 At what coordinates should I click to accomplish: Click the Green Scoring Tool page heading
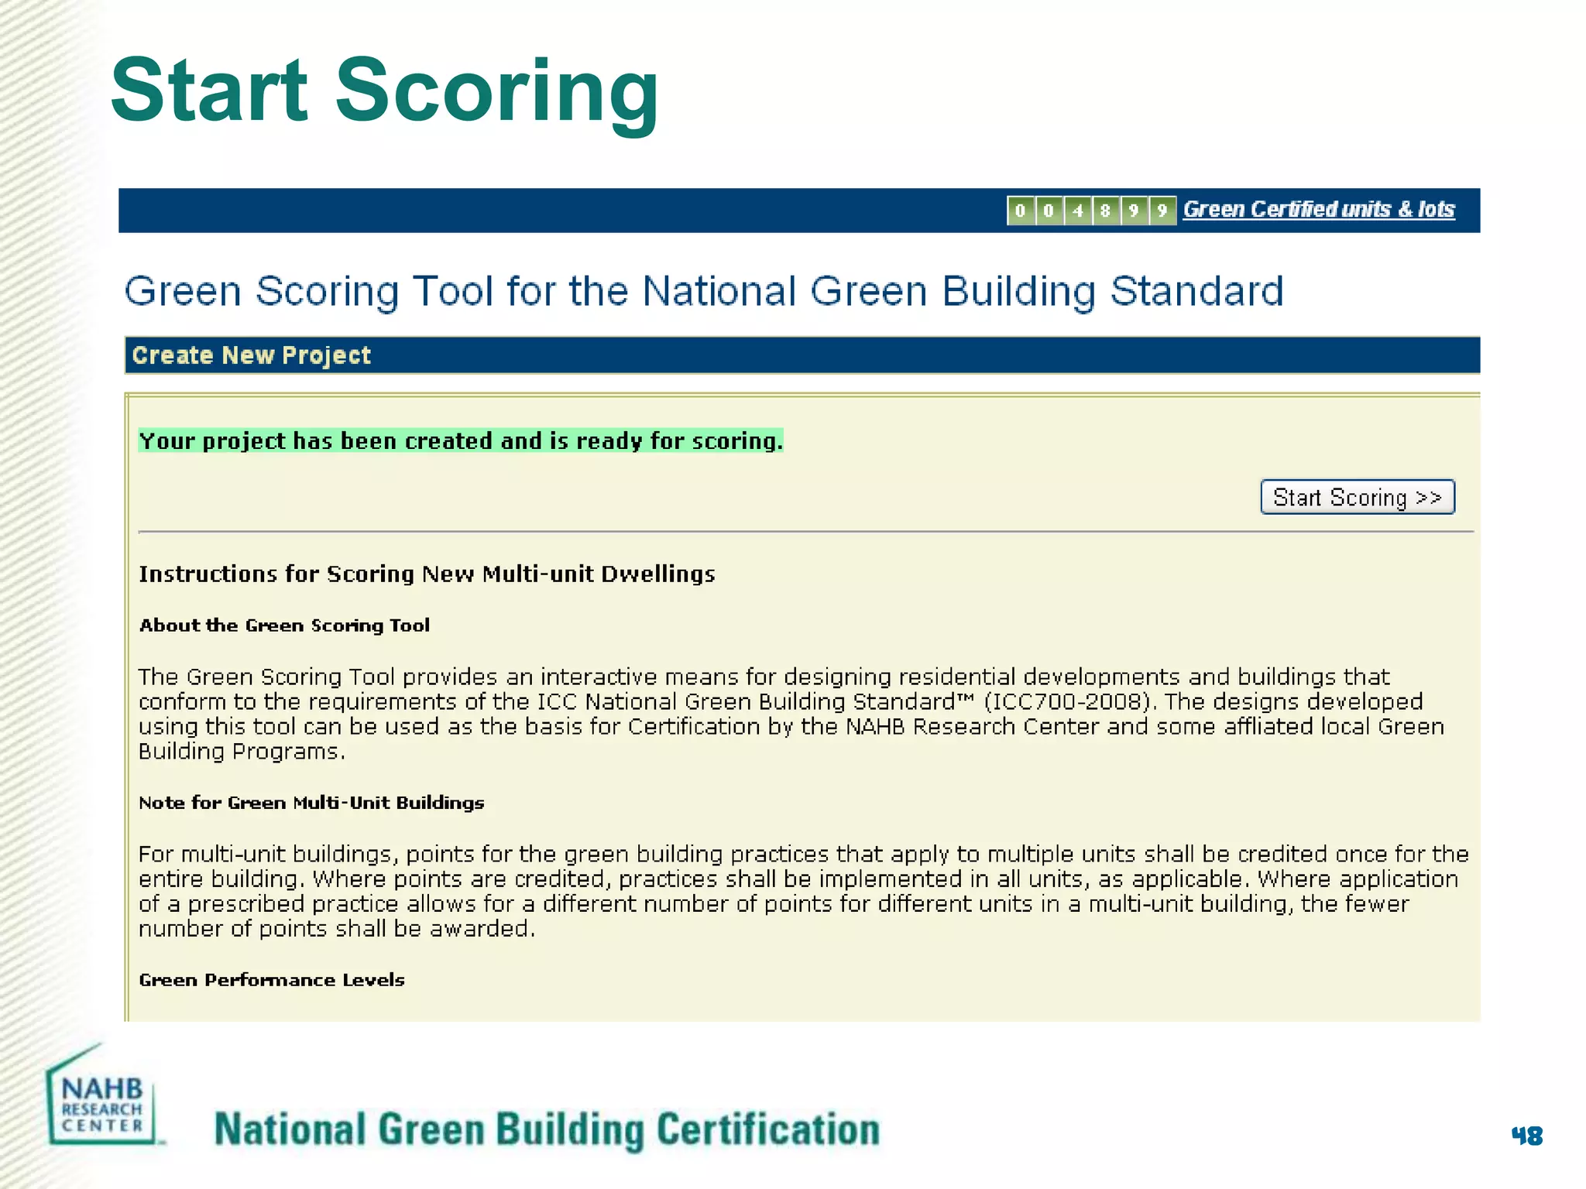coord(704,292)
